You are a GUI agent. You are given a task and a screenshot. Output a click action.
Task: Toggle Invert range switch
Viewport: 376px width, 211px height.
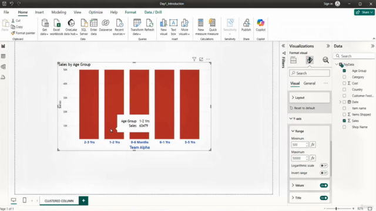[x=324, y=173]
